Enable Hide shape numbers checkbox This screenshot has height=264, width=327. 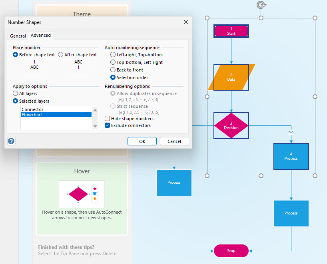pos(129,119)
